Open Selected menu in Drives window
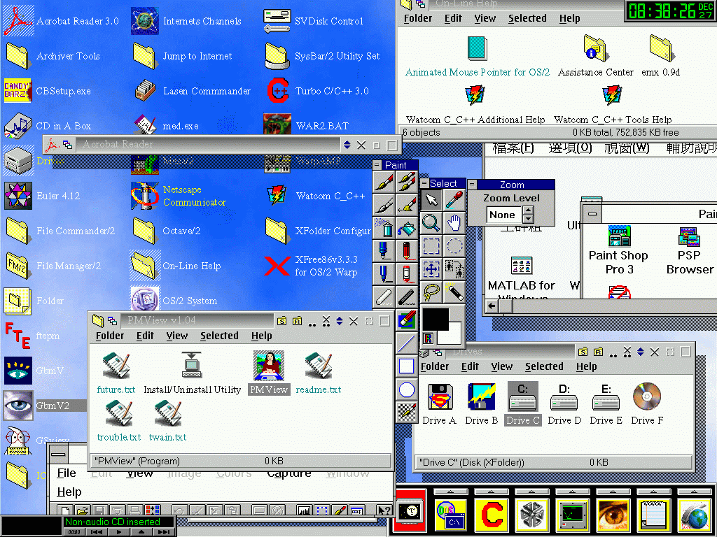Image resolution: width=717 pixels, height=537 pixels. [544, 366]
